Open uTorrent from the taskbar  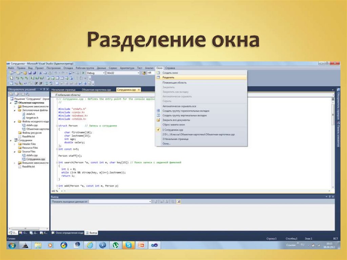coord(116,245)
